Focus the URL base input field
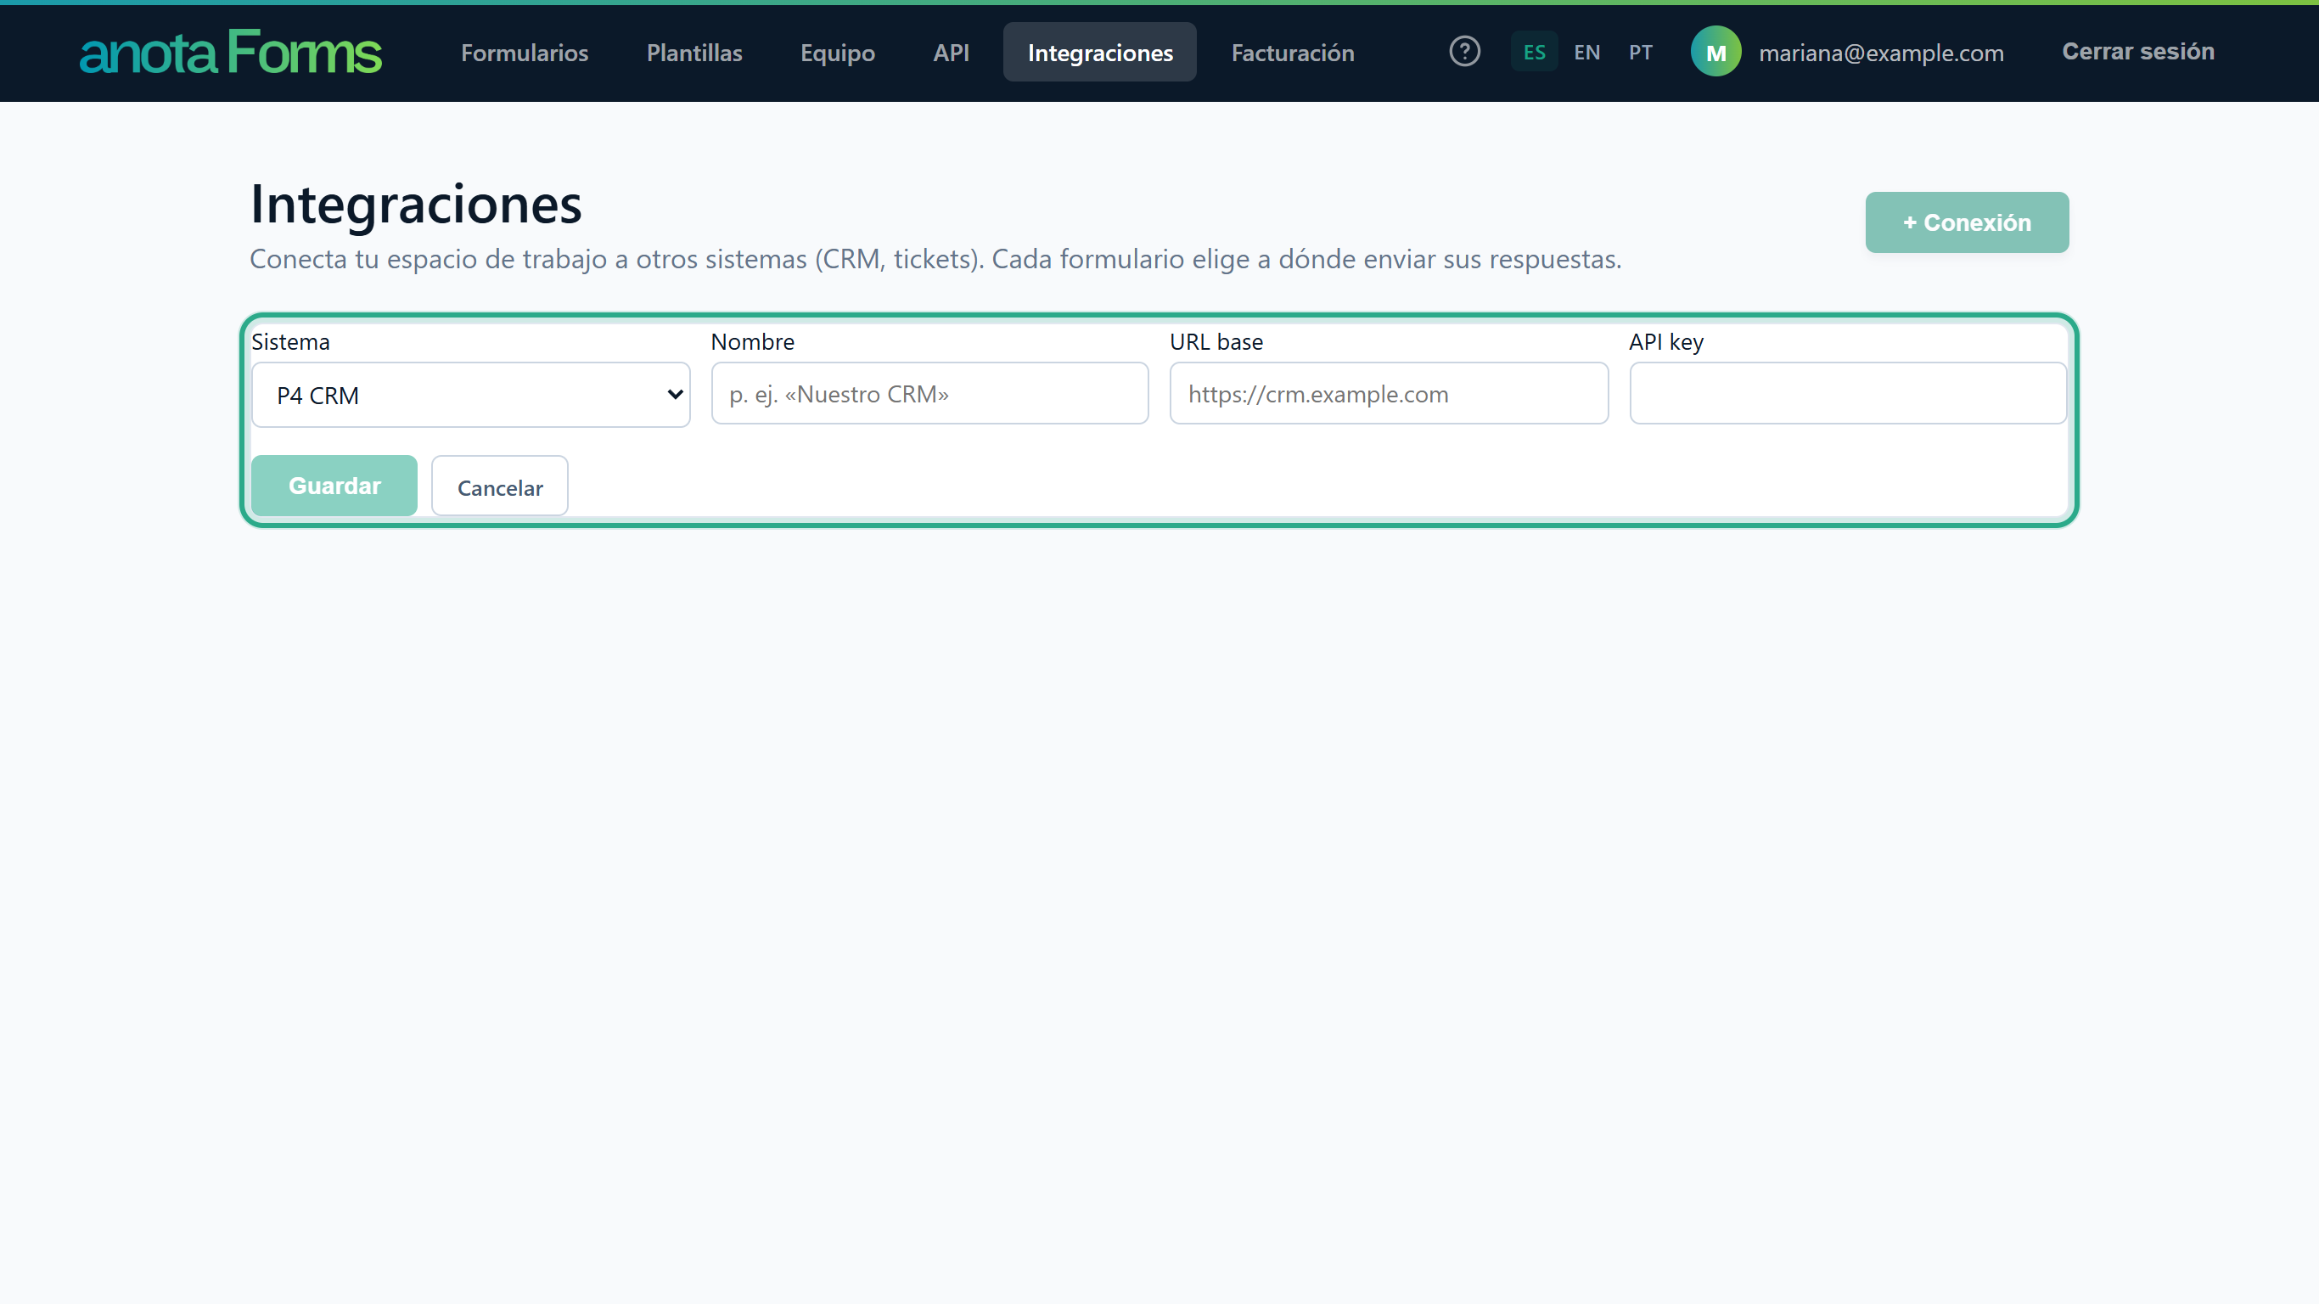Image resolution: width=2319 pixels, height=1304 pixels. [x=1389, y=394]
